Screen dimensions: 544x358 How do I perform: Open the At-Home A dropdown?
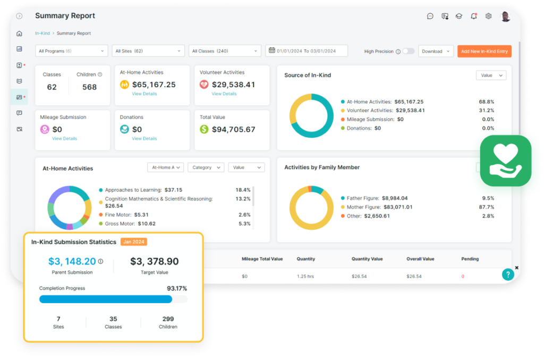click(x=166, y=168)
